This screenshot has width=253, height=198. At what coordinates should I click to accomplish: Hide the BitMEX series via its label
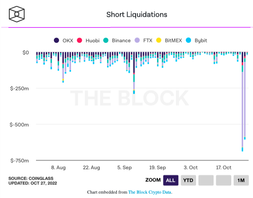pyautogui.click(x=173, y=41)
